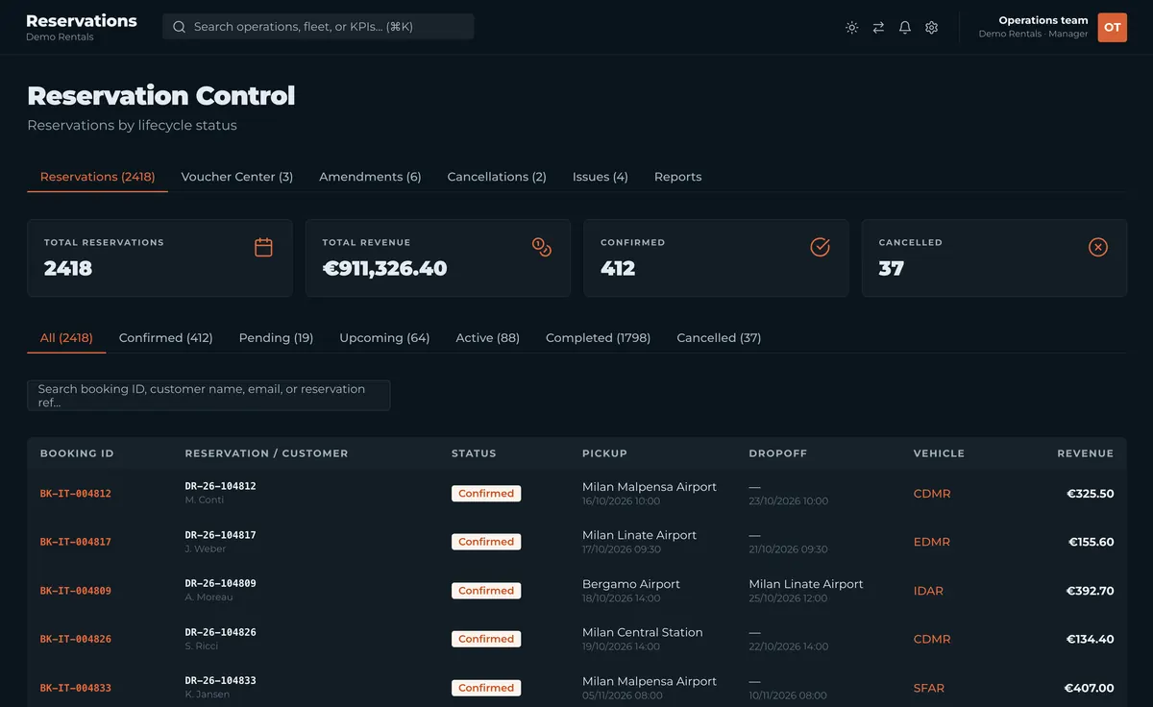
Task: Click Bergamo Airport pickup cell
Action: [630, 584]
